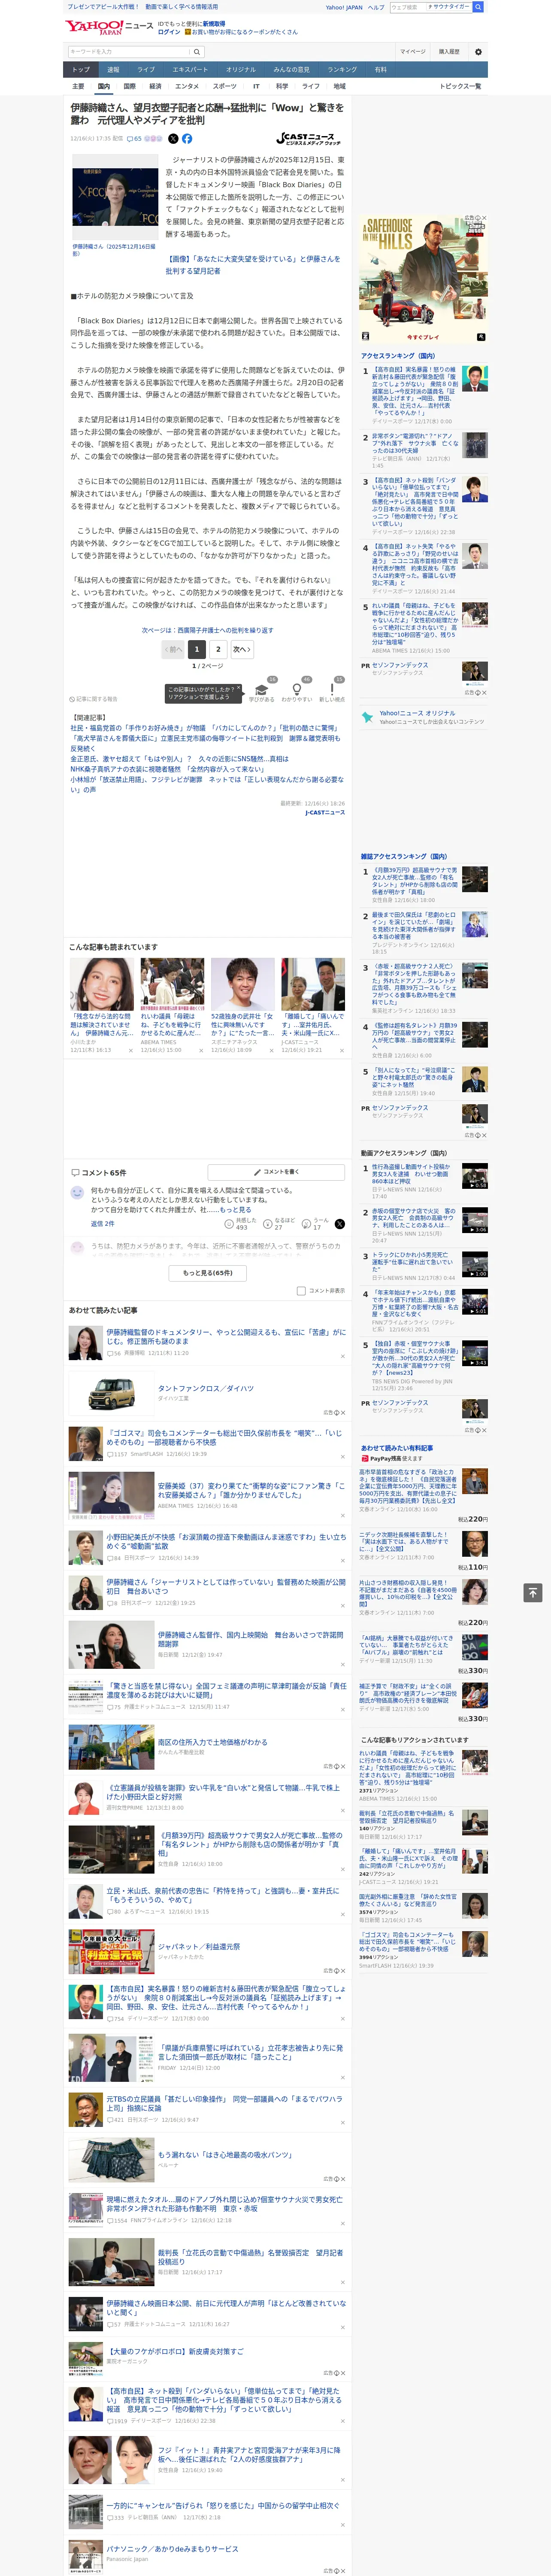The image size is (551, 2576).
Task: Click the Safehouse in the Hills advertisement
Action: point(424,279)
